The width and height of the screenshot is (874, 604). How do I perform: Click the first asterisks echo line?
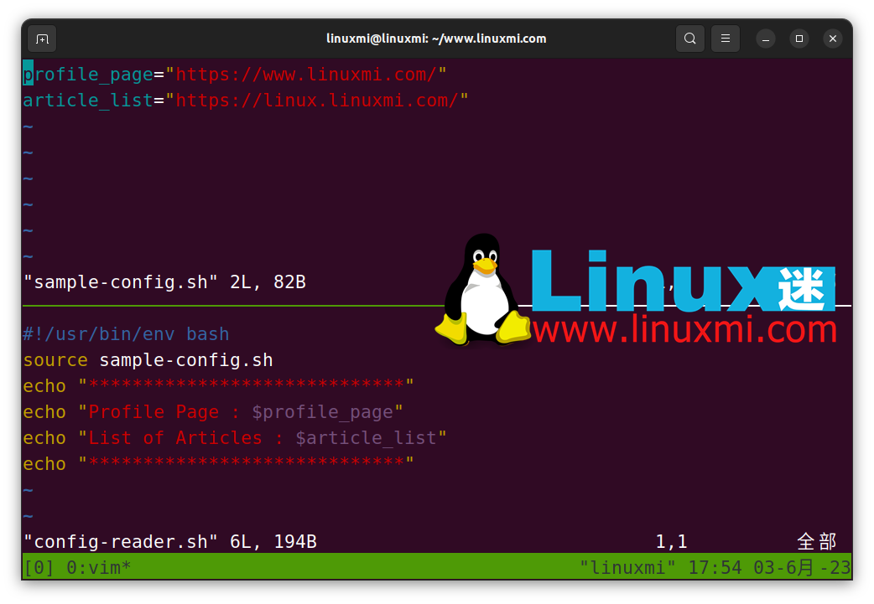coord(218,385)
